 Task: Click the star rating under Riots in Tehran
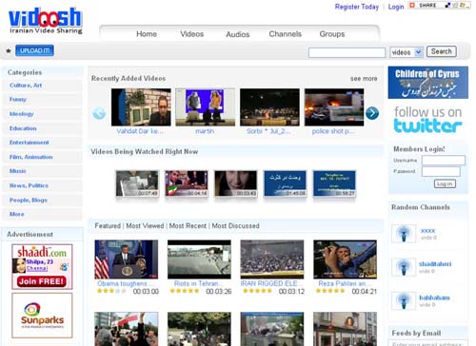(x=185, y=291)
